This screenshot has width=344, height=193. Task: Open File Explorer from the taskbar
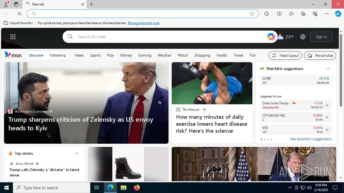point(124,188)
